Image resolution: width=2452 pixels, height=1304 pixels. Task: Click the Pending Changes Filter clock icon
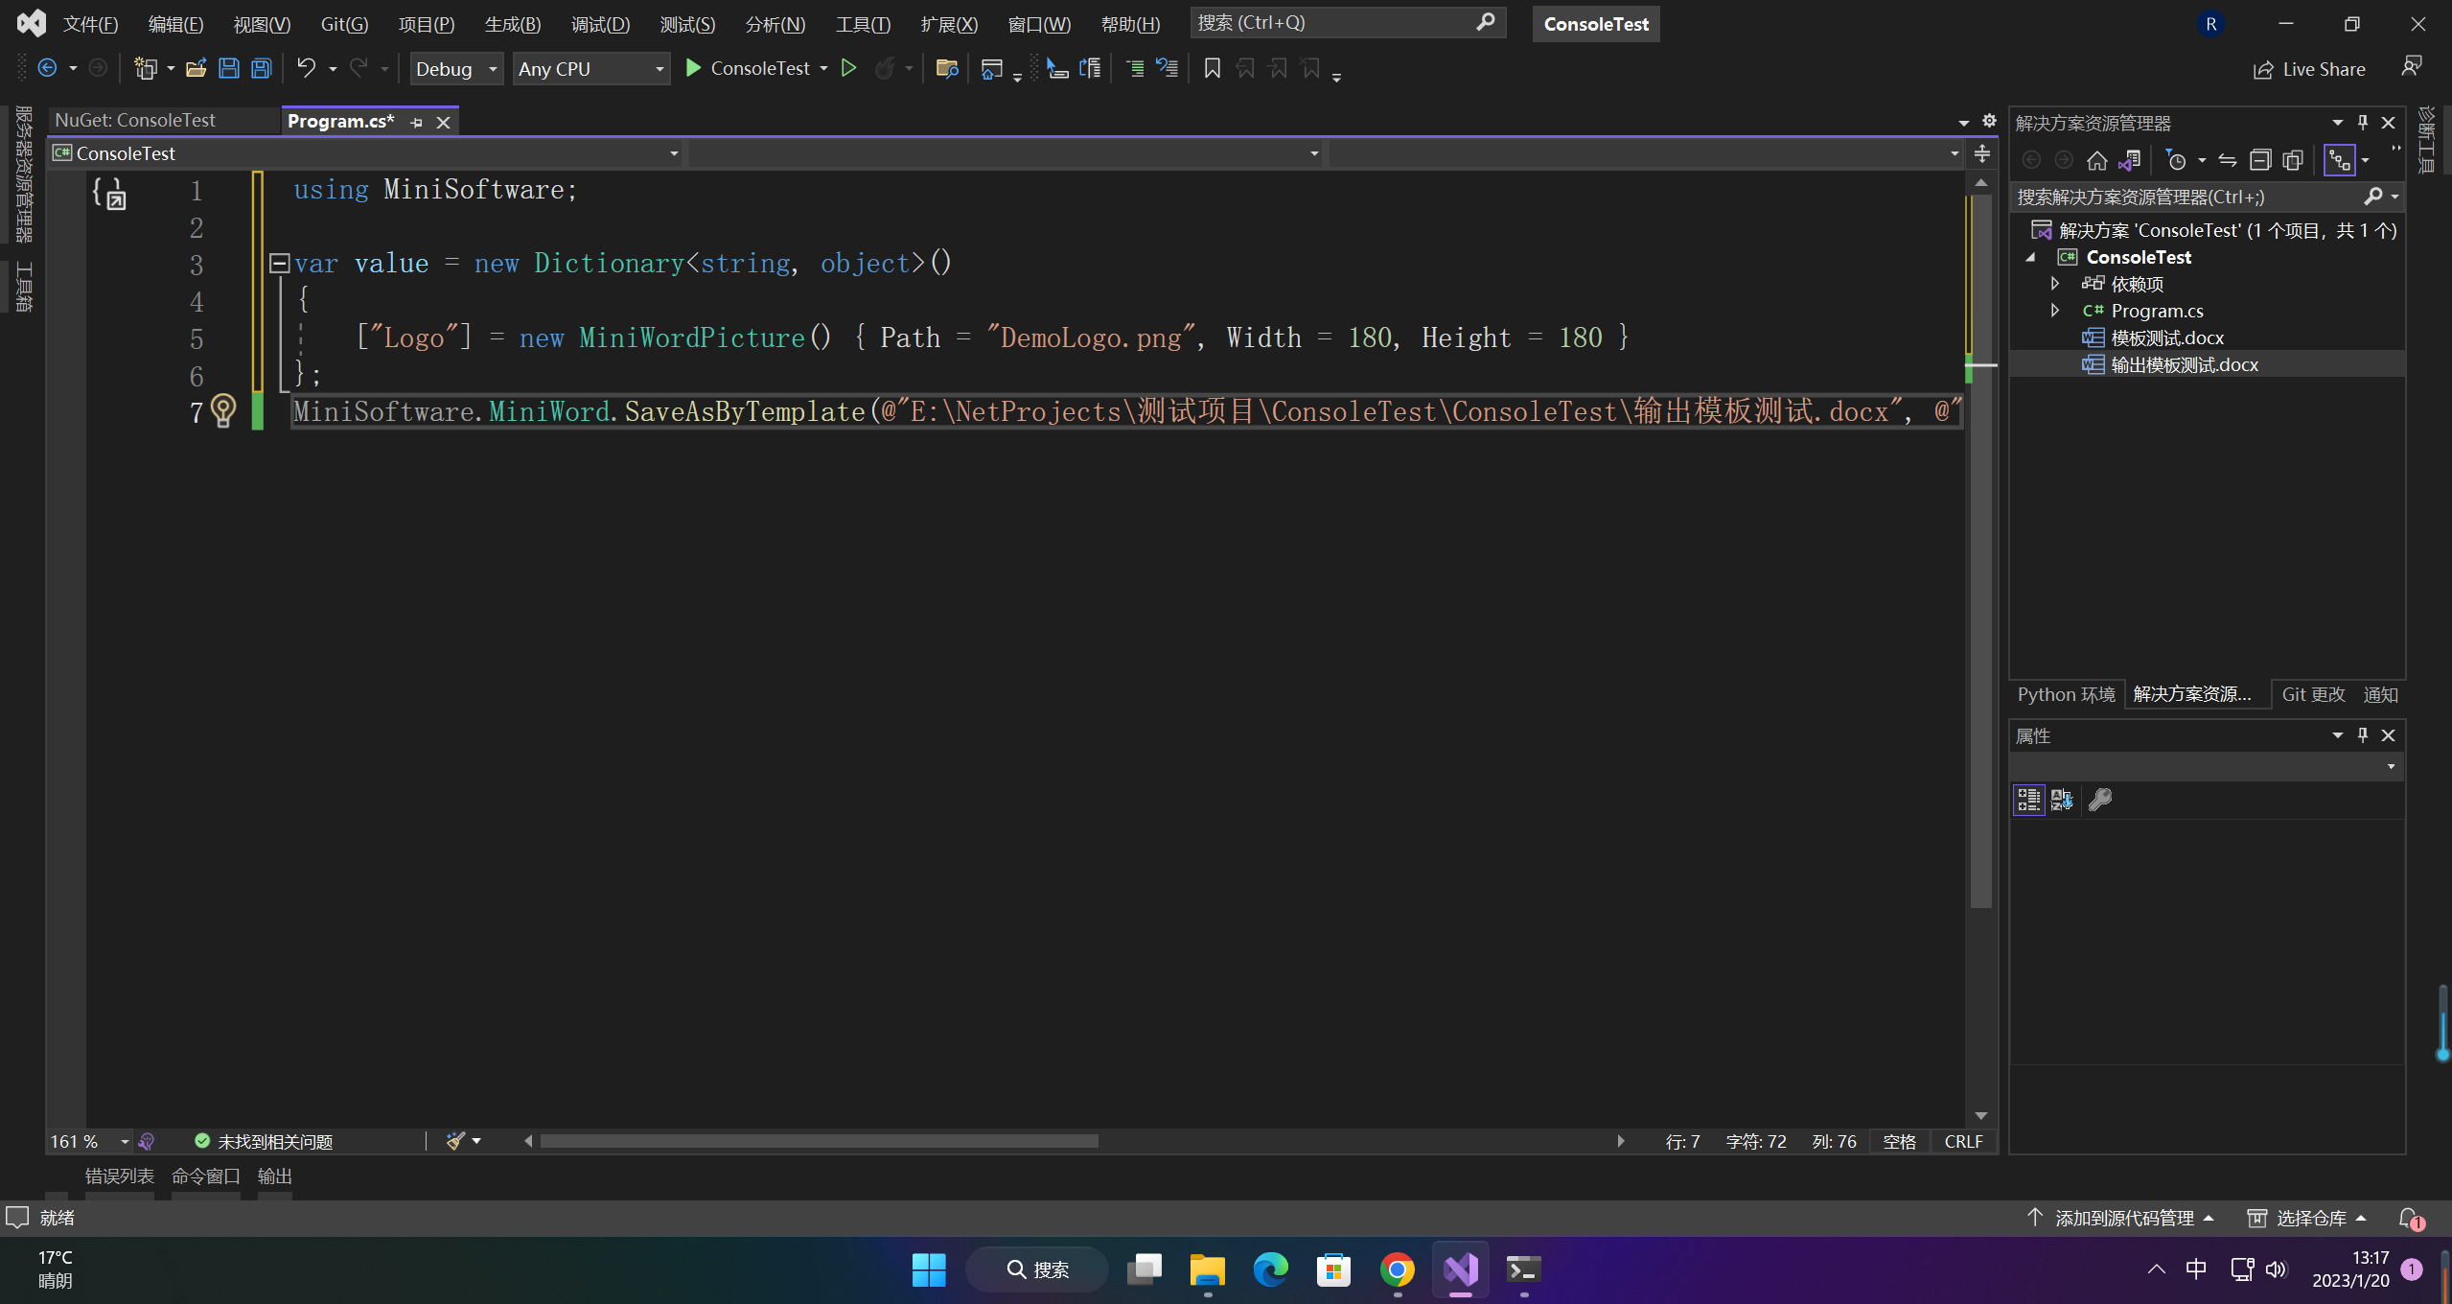click(x=2176, y=160)
